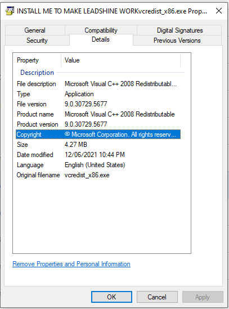
Task: Select the Language row
Action: [98, 165]
